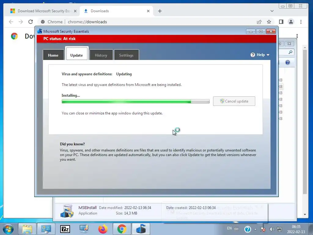
Task: Click Explorer window search magnifier icon
Action: tap(290, 52)
